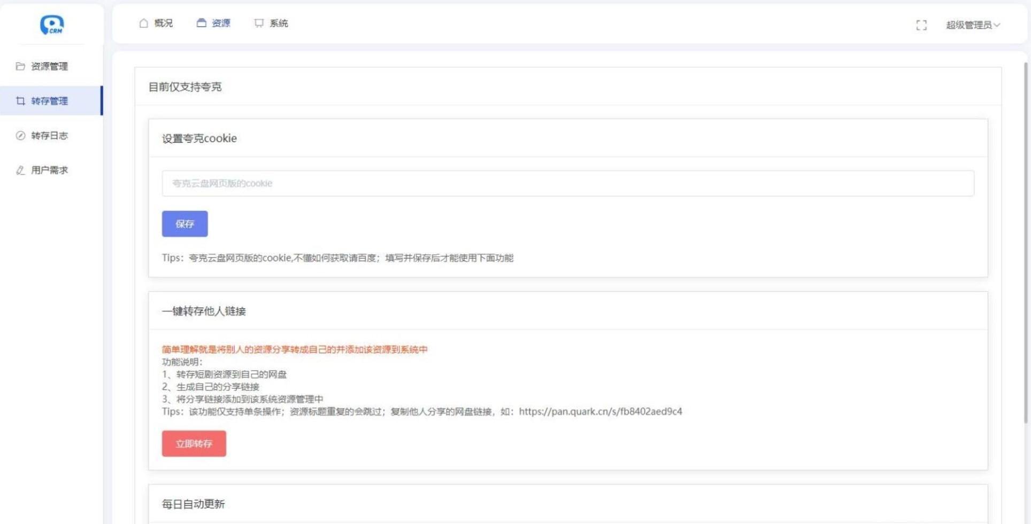Screen dimensions: 1031x524
Task: Click the page vertical scrollbar
Action: (x=1025, y=243)
